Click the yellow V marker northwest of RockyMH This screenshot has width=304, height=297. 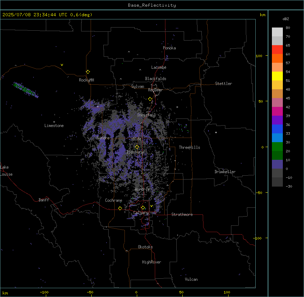pos(62,65)
